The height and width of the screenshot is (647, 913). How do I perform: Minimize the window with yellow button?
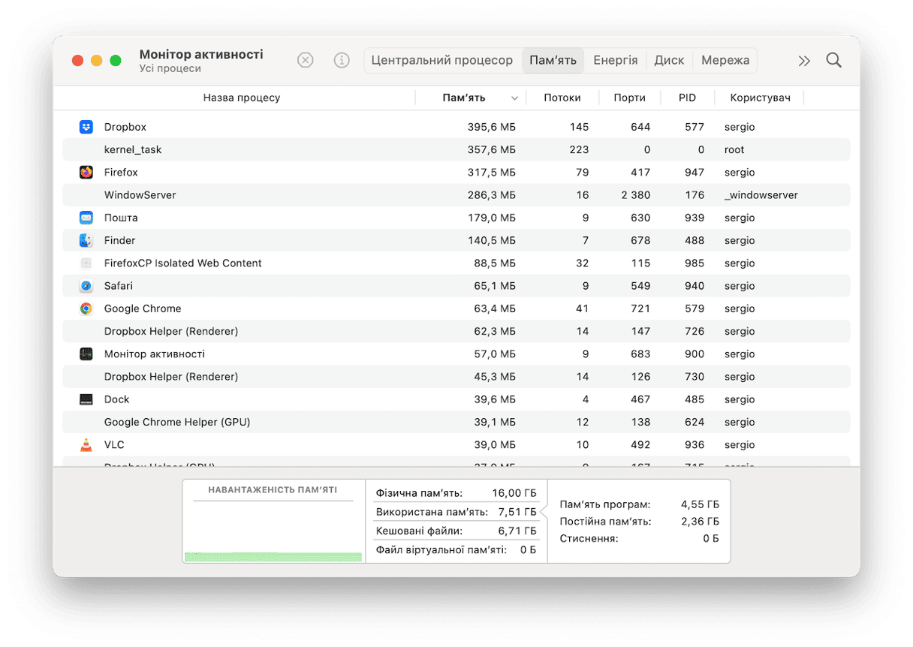pos(96,61)
